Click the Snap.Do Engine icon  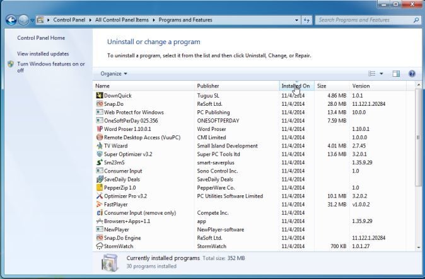(x=100, y=238)
